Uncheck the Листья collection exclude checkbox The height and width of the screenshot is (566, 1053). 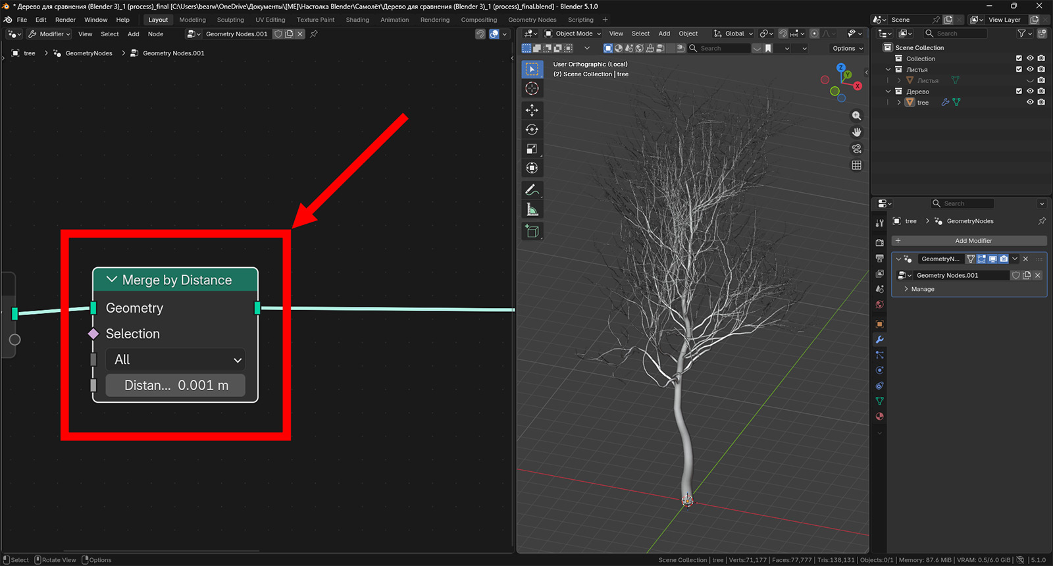tap(1019, 69)
